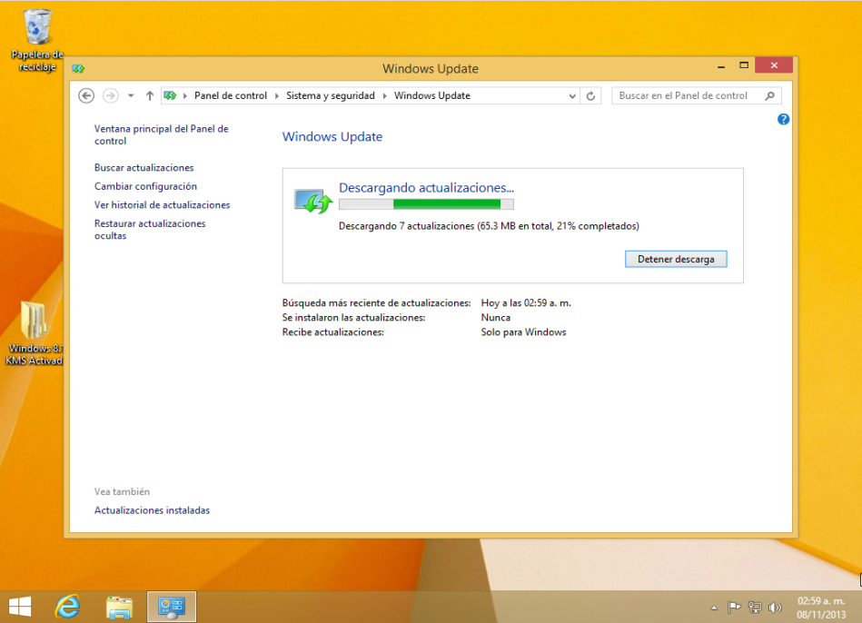Click the network tray icon
862x623 pixels.
click(755, 608)
